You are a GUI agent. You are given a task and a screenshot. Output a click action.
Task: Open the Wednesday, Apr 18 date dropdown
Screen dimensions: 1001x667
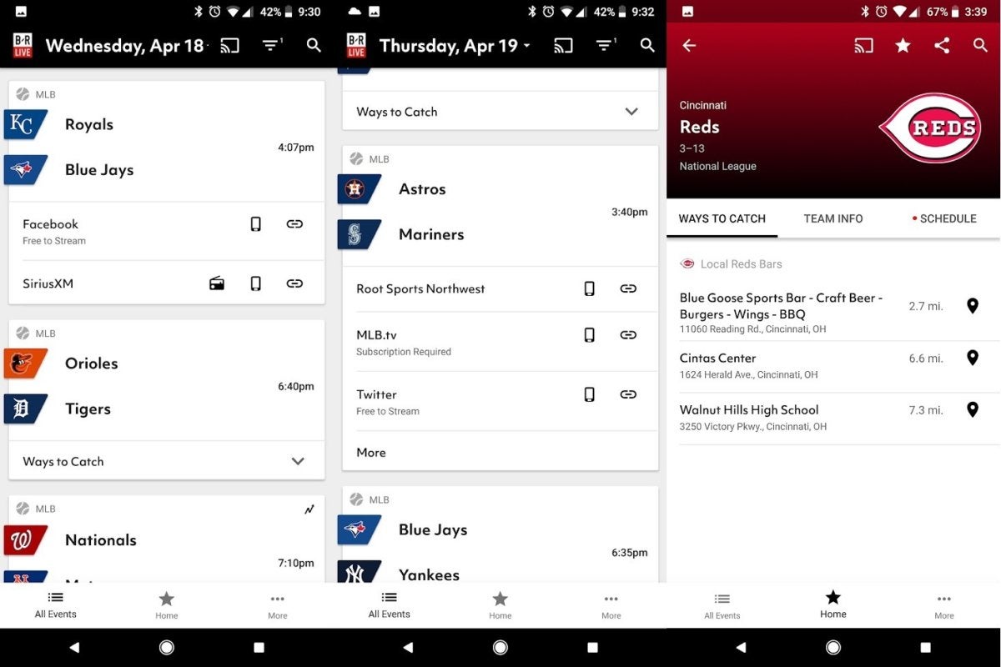tap(125, 46)
